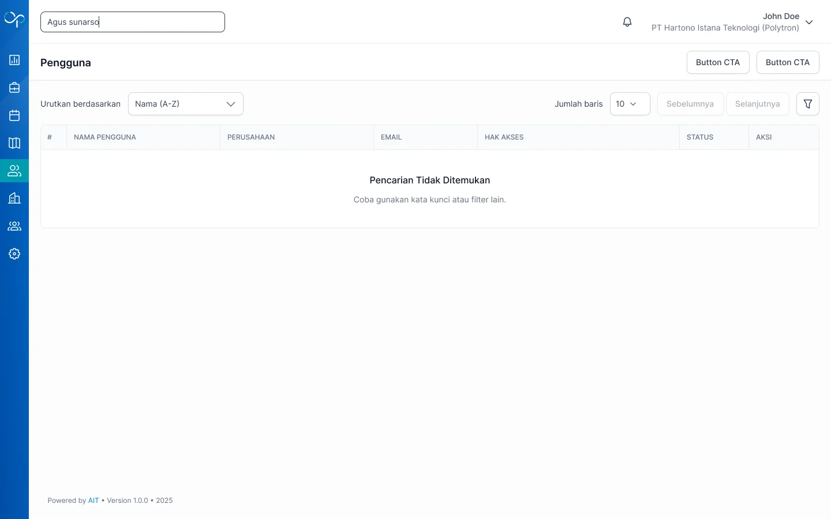
Task: Open the dashboard chart sidebar icon
Action: (x=14, y=60)
